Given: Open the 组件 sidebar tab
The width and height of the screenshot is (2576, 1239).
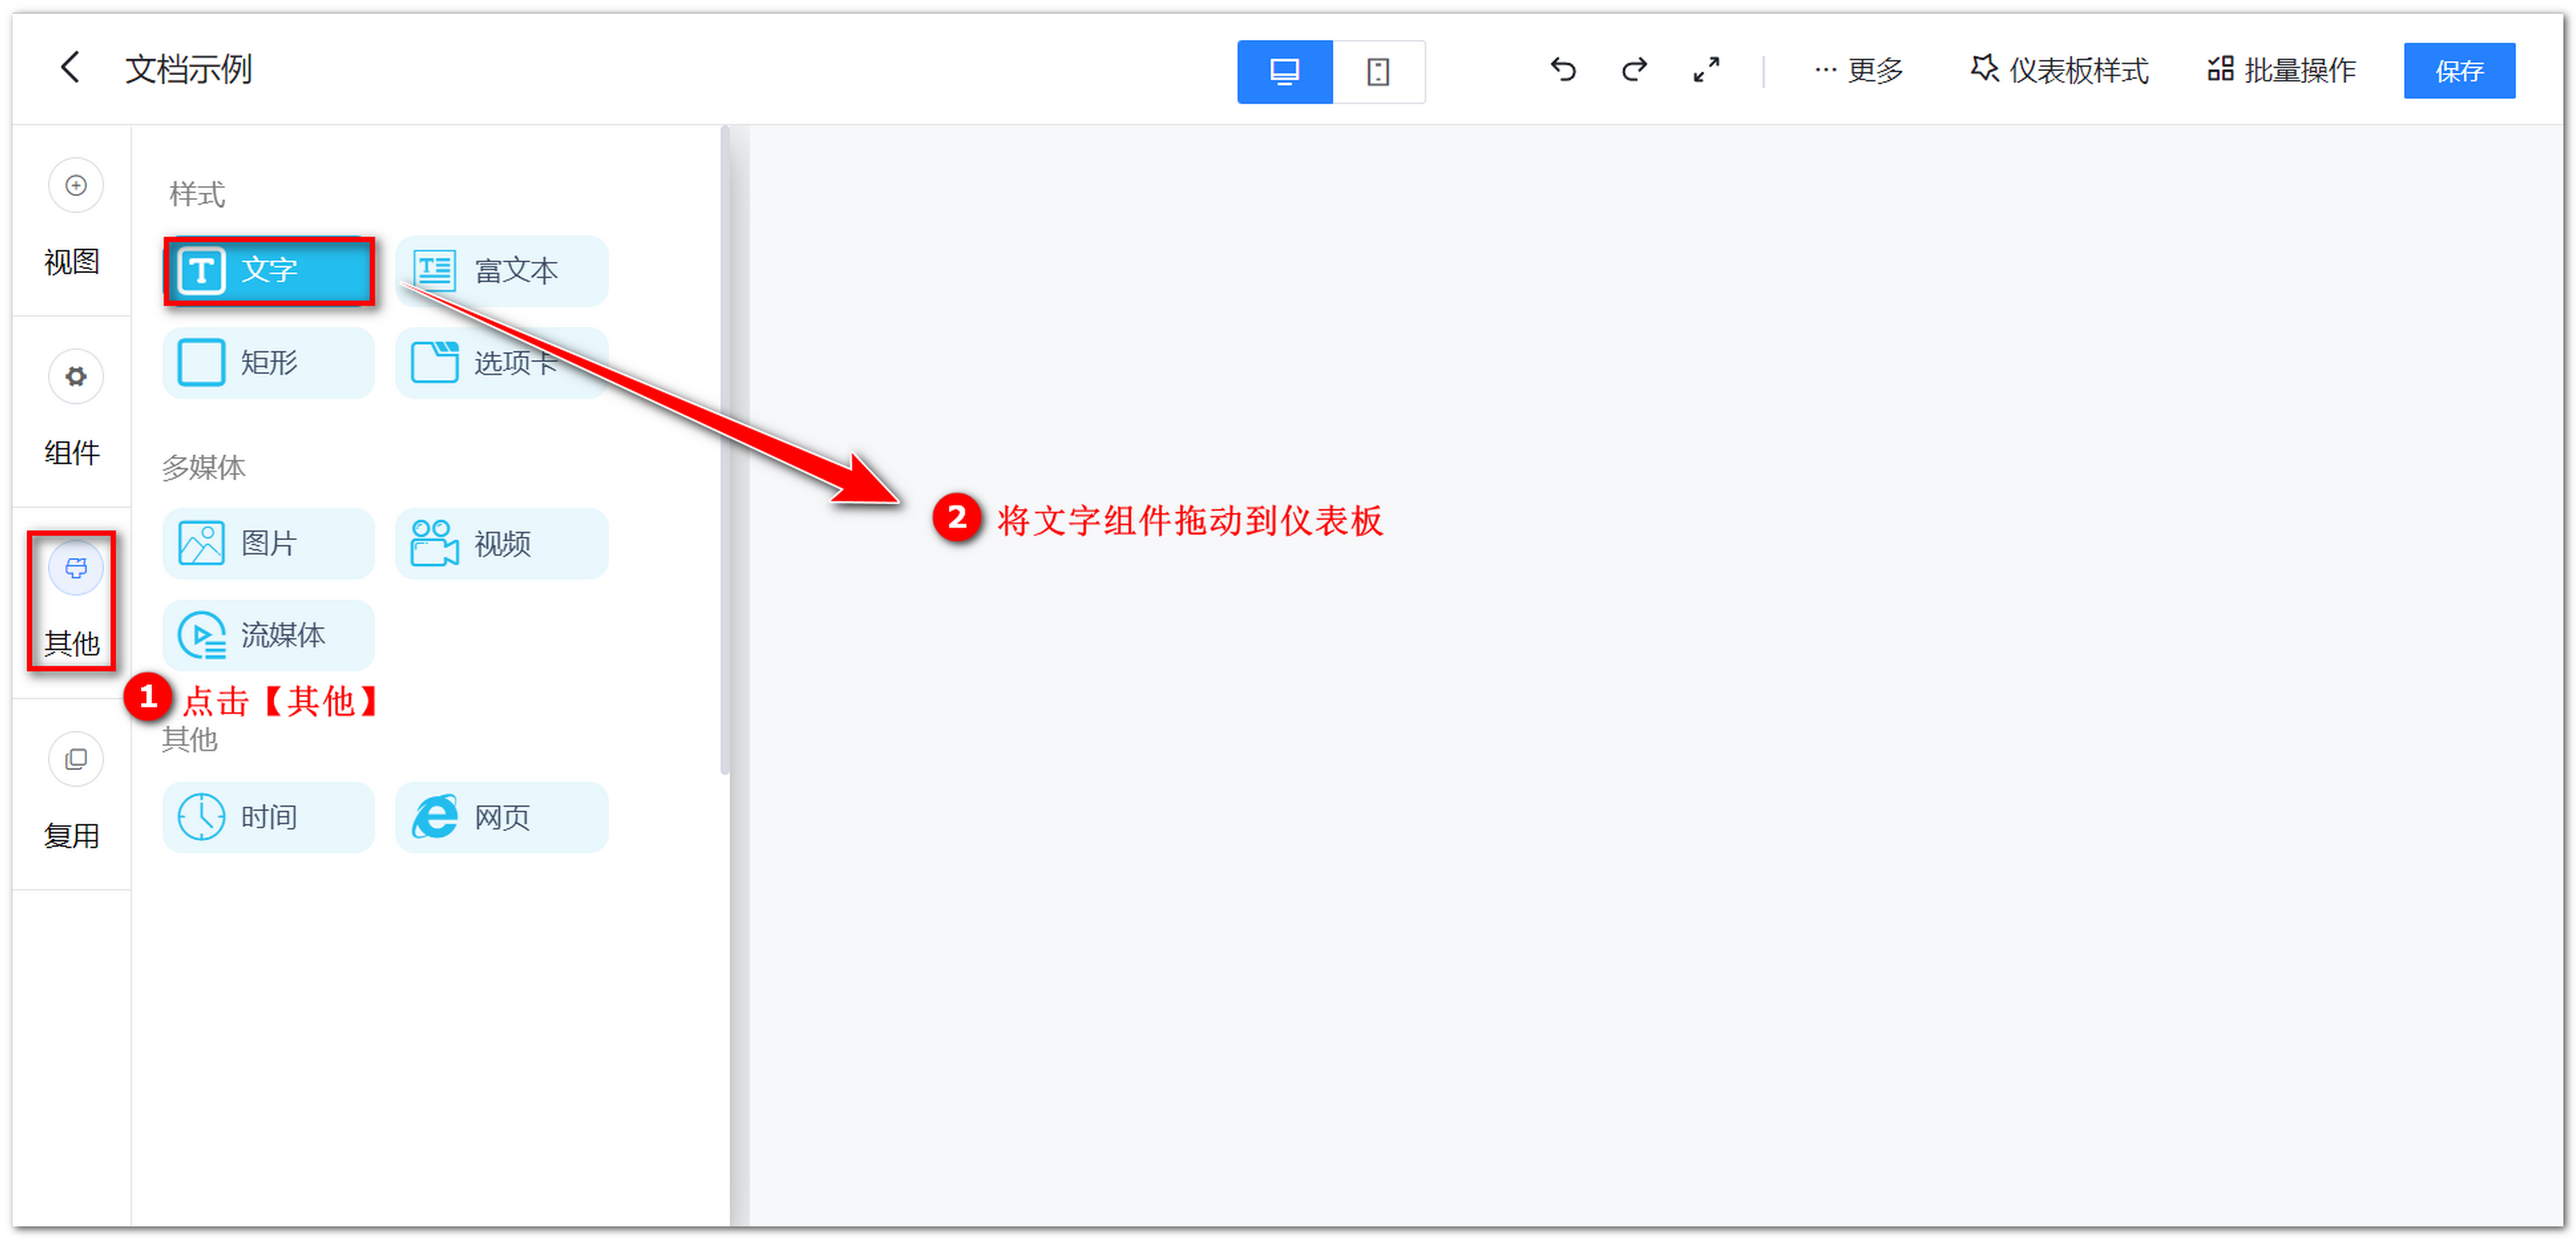Looking at the screenshot, I should [x=73, y=410].
